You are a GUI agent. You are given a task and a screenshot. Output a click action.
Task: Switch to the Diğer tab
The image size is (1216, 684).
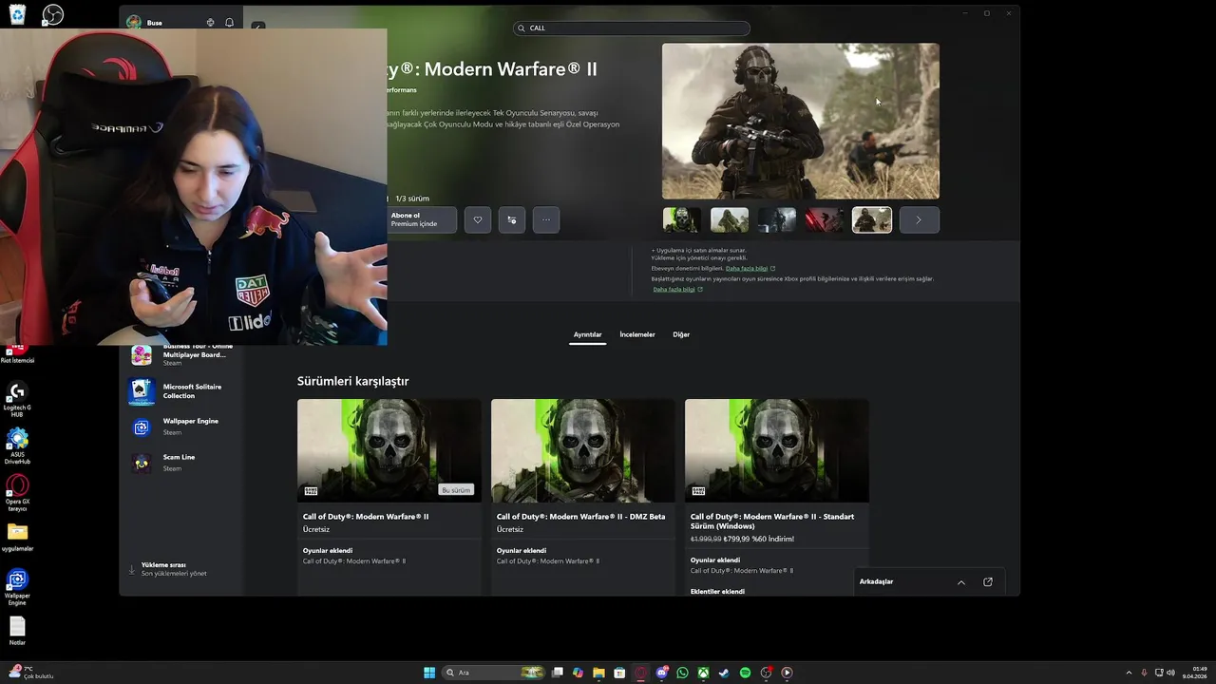(x=681, y=334)
